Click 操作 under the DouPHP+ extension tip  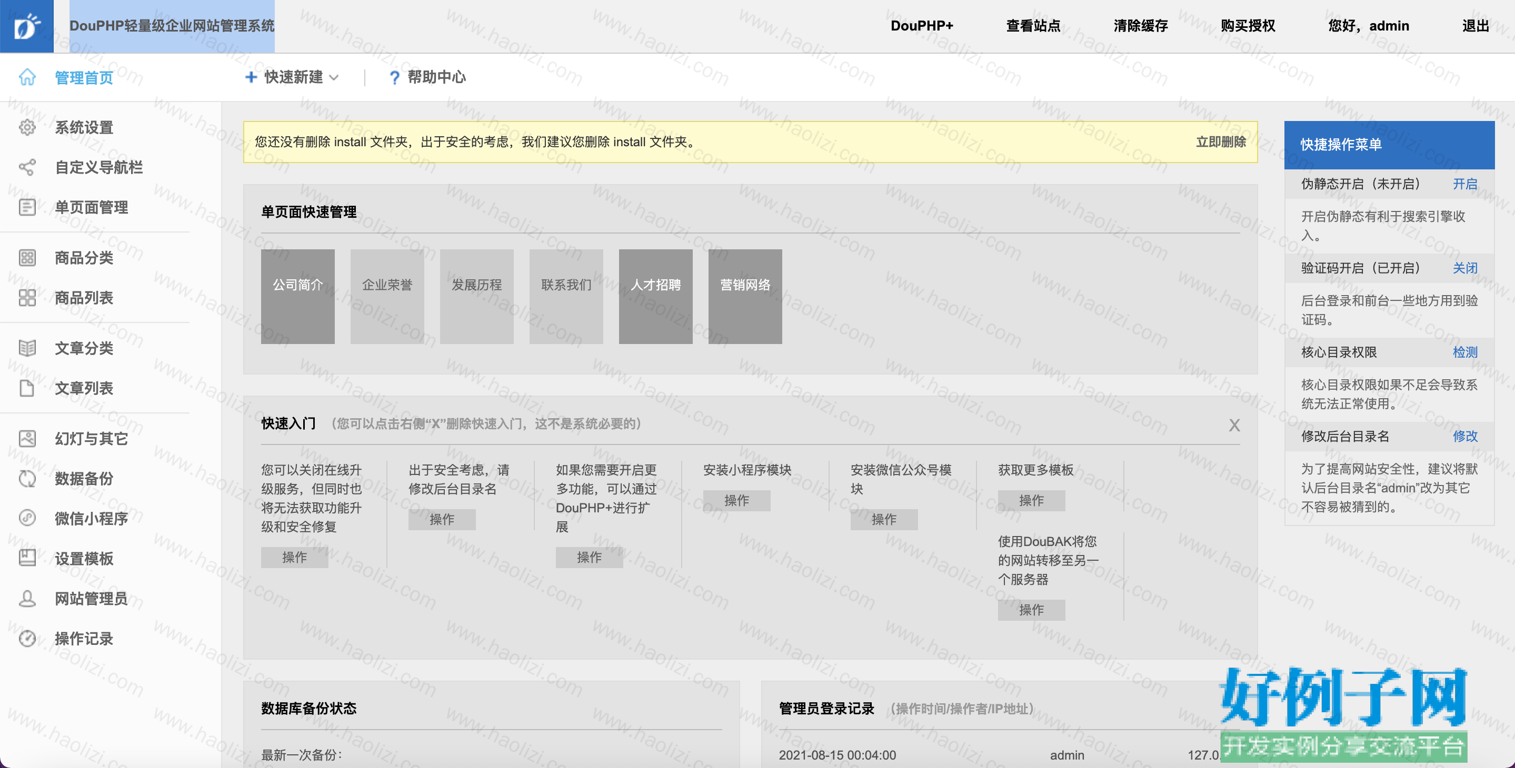tap(589, 557)
